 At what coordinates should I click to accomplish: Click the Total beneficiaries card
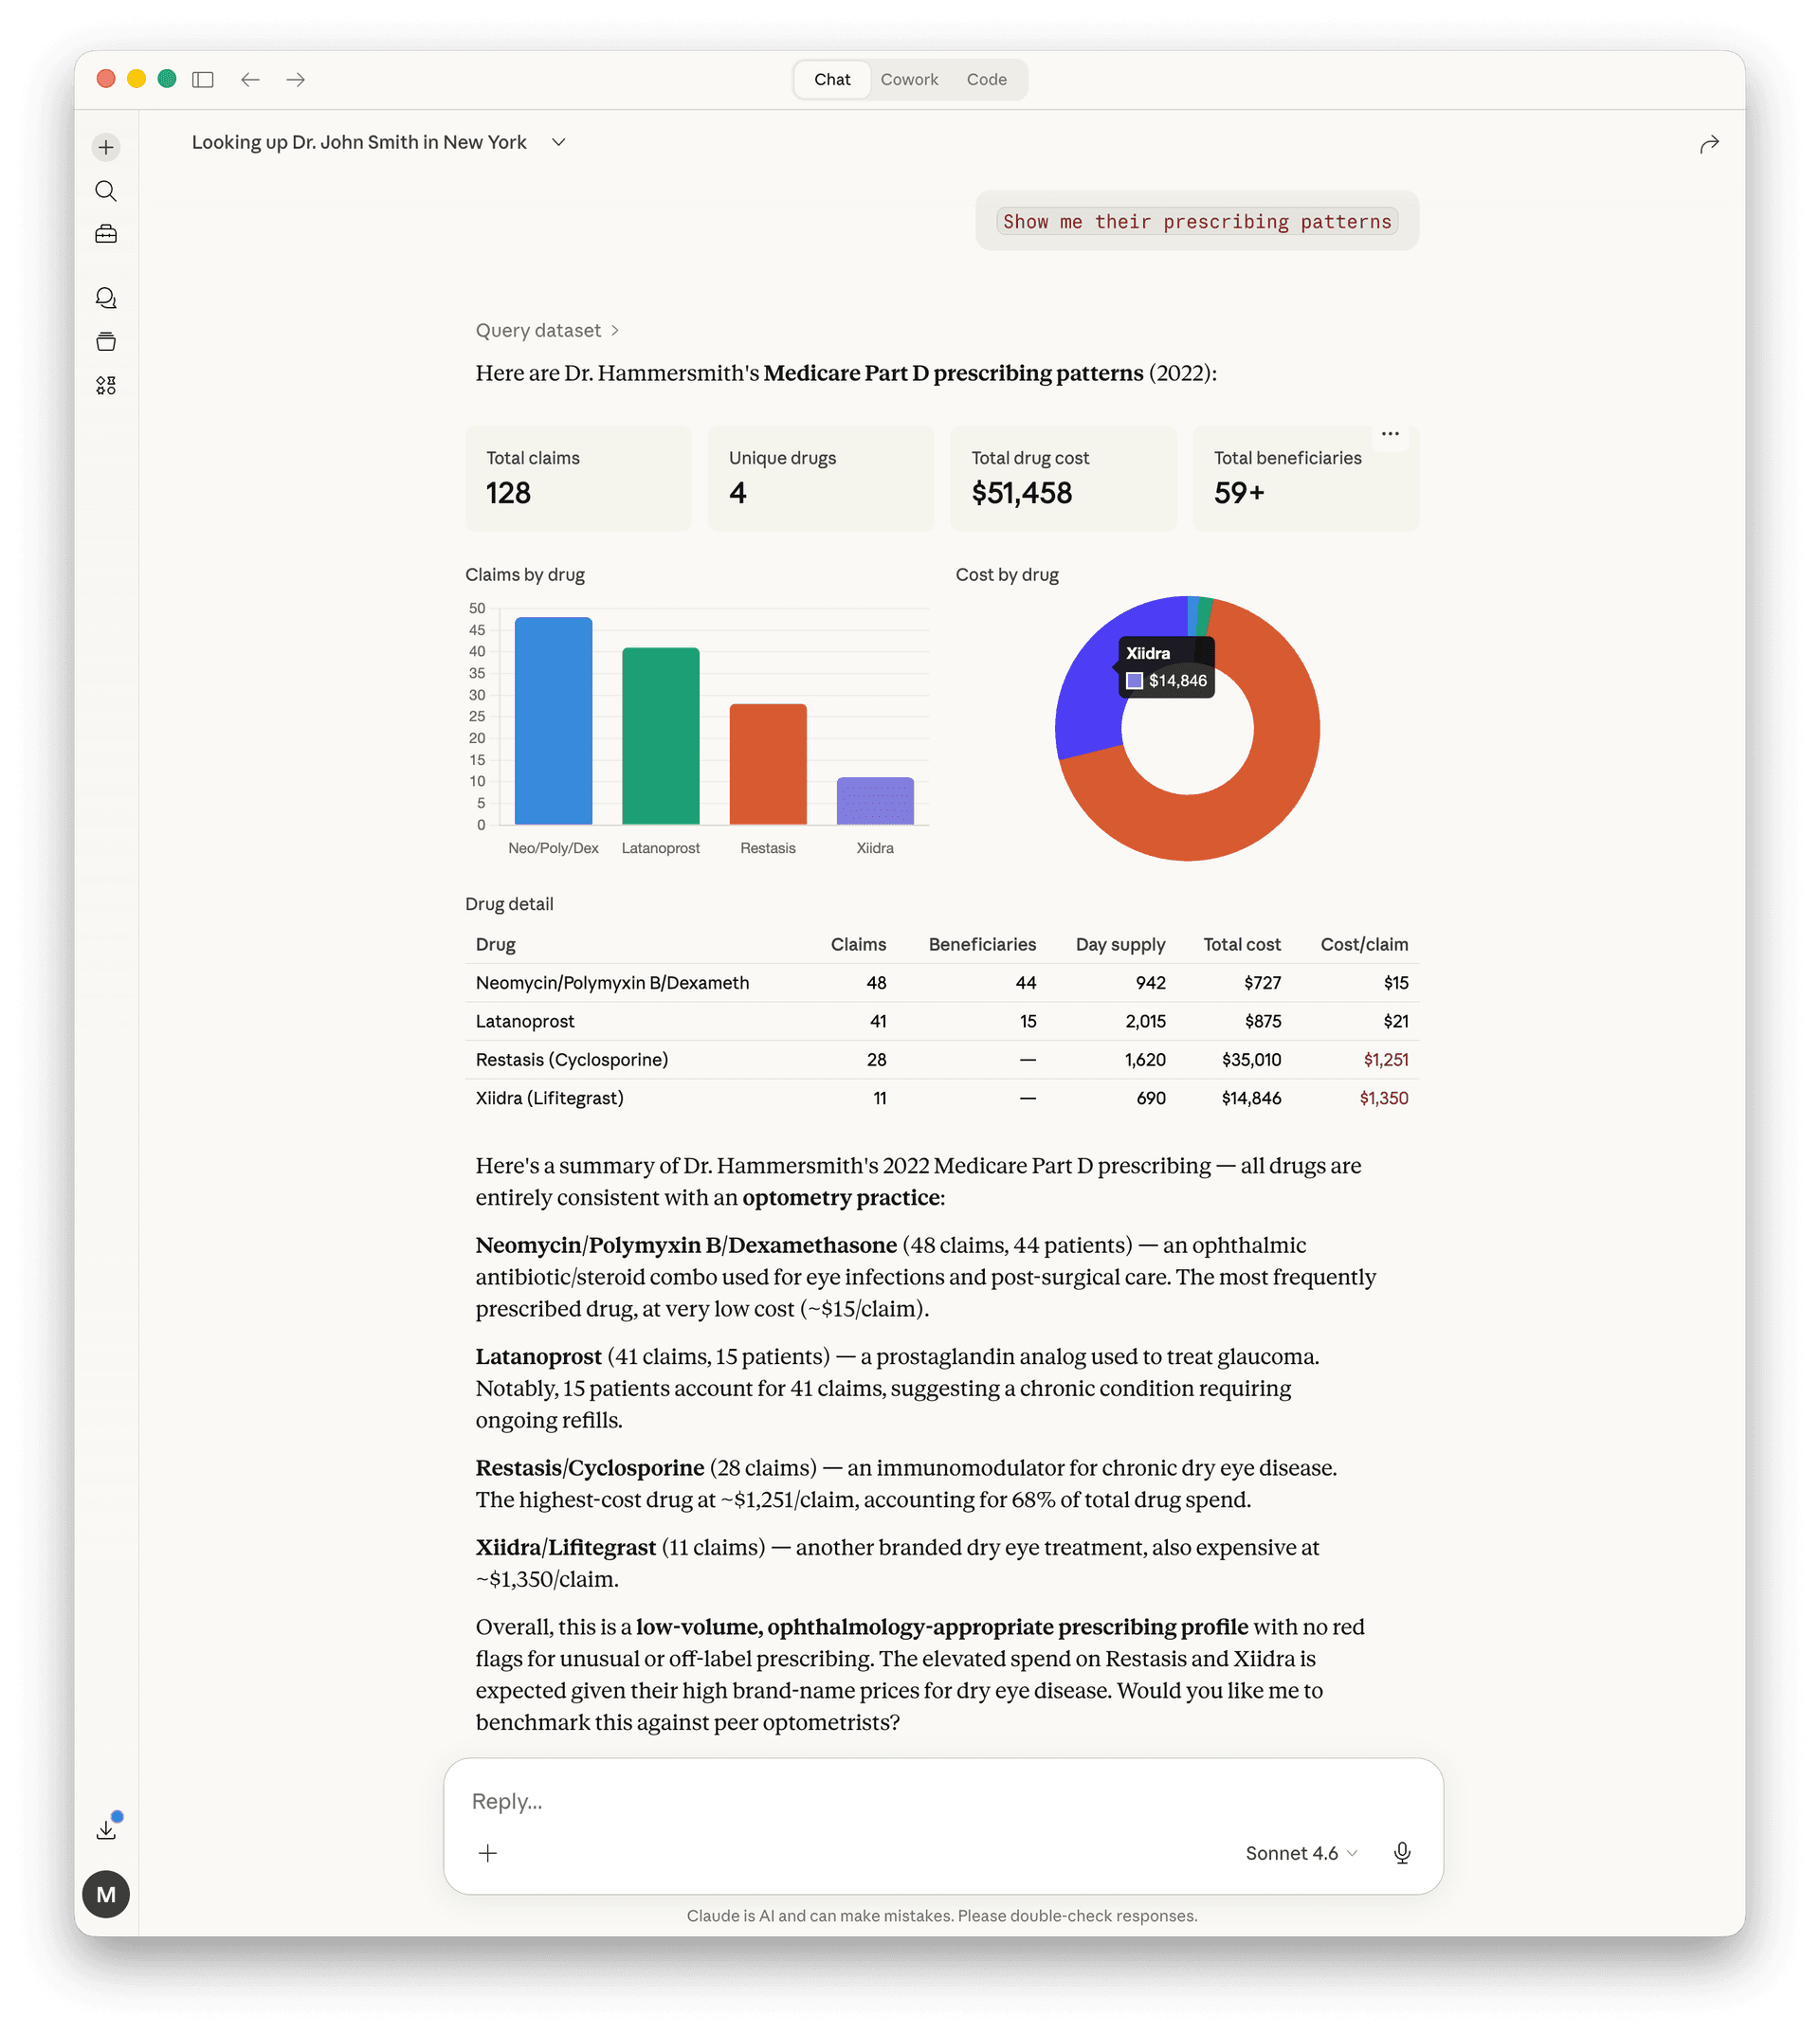point(1306,479)
